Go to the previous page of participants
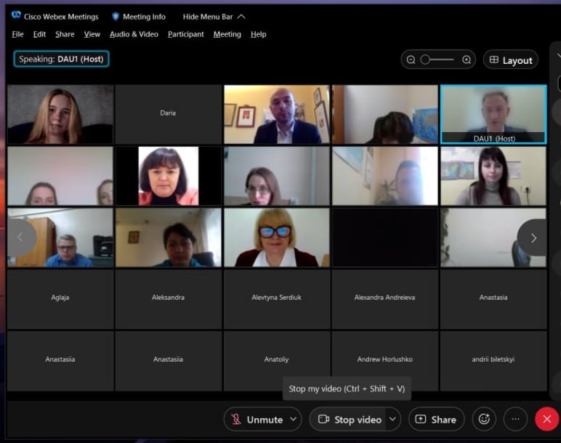 (x=20, y=237)
